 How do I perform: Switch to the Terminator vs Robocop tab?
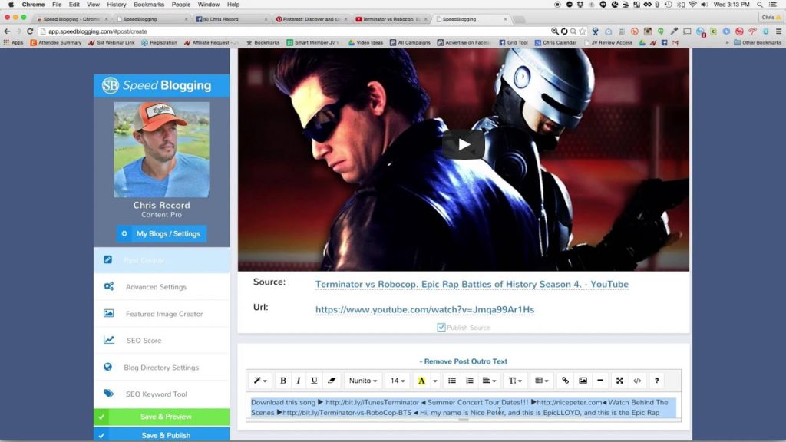391,19
